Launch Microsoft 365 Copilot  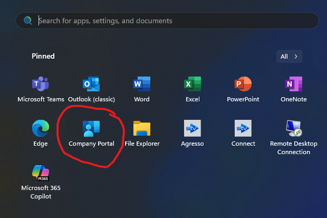tap(41, 182)
